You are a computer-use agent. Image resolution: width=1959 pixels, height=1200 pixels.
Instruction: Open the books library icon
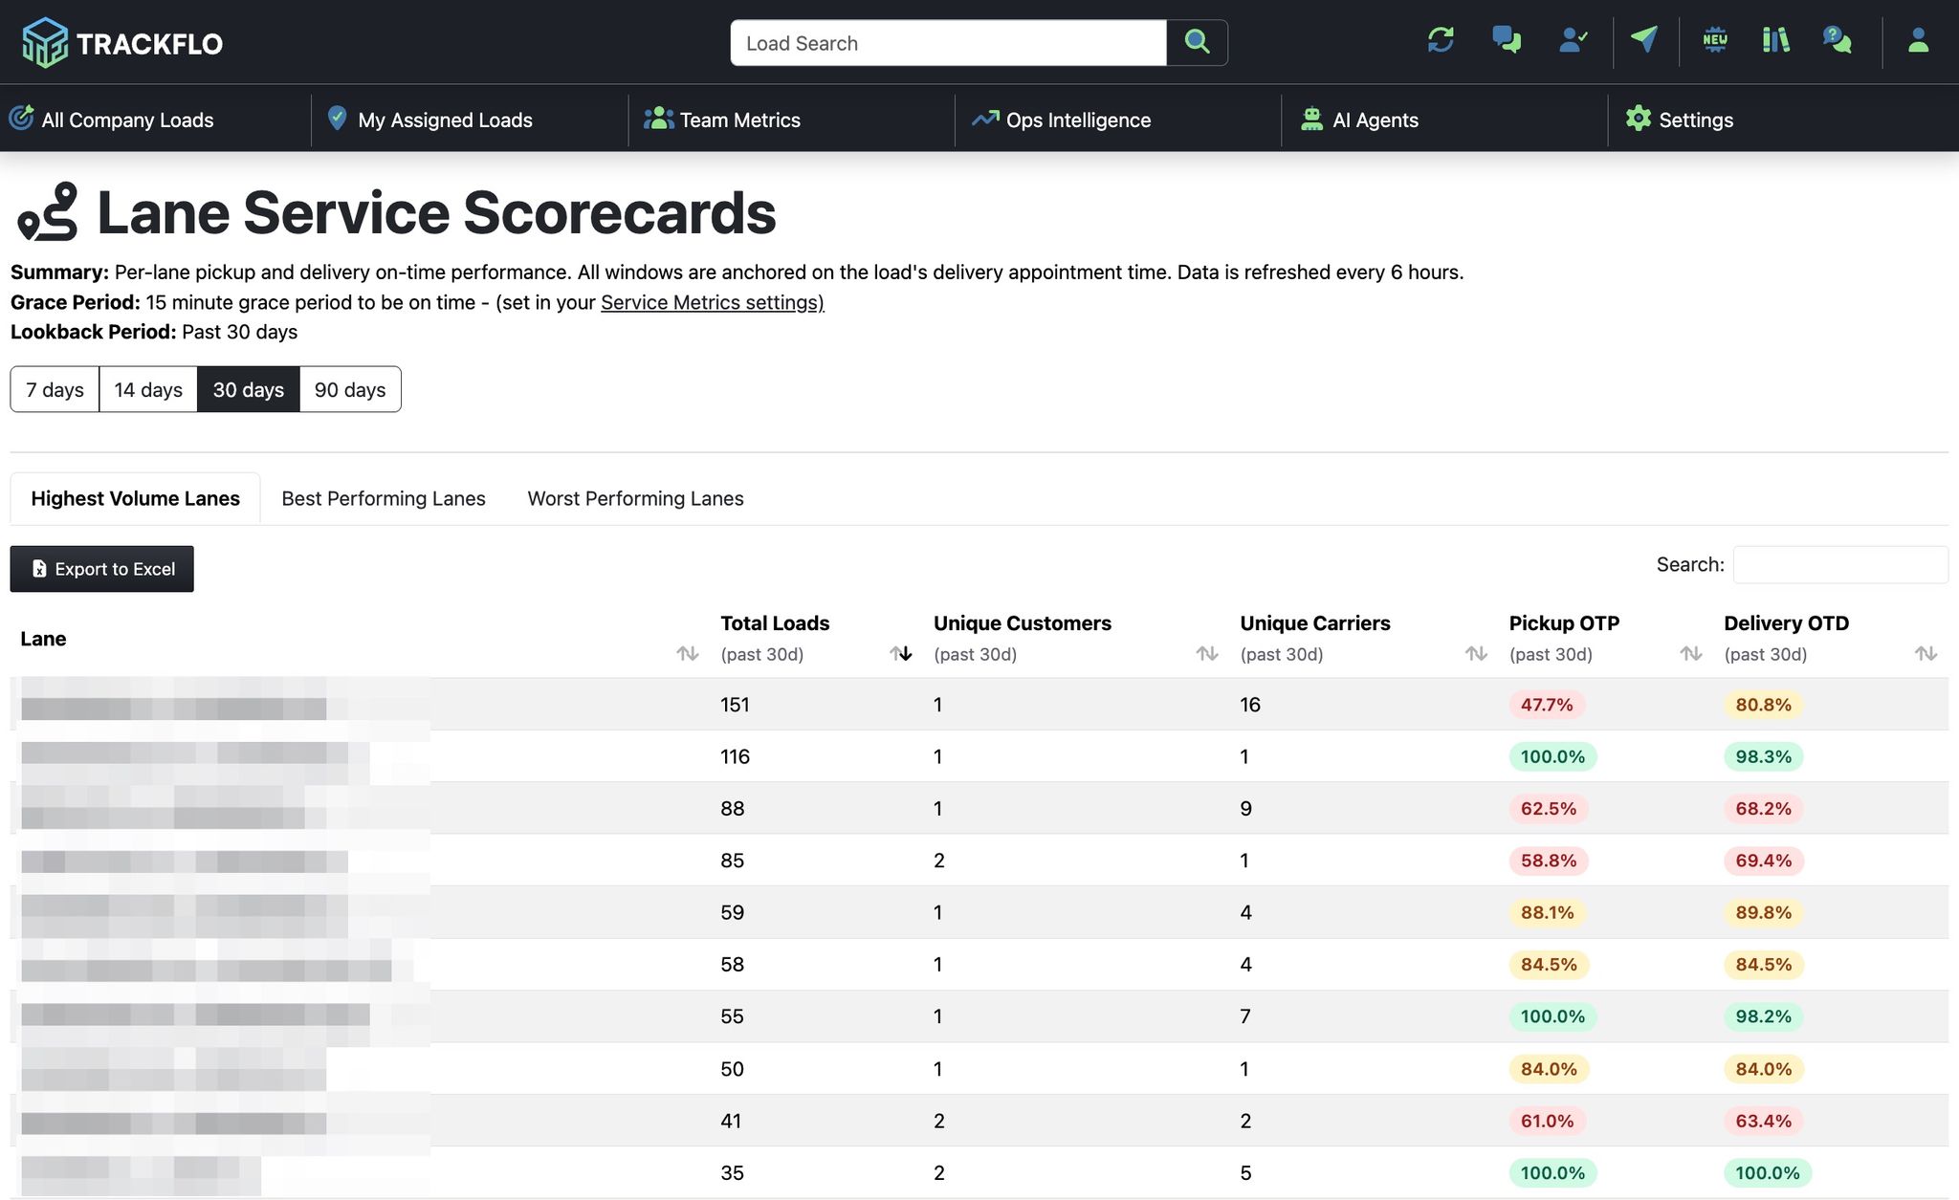(1775, 39)
